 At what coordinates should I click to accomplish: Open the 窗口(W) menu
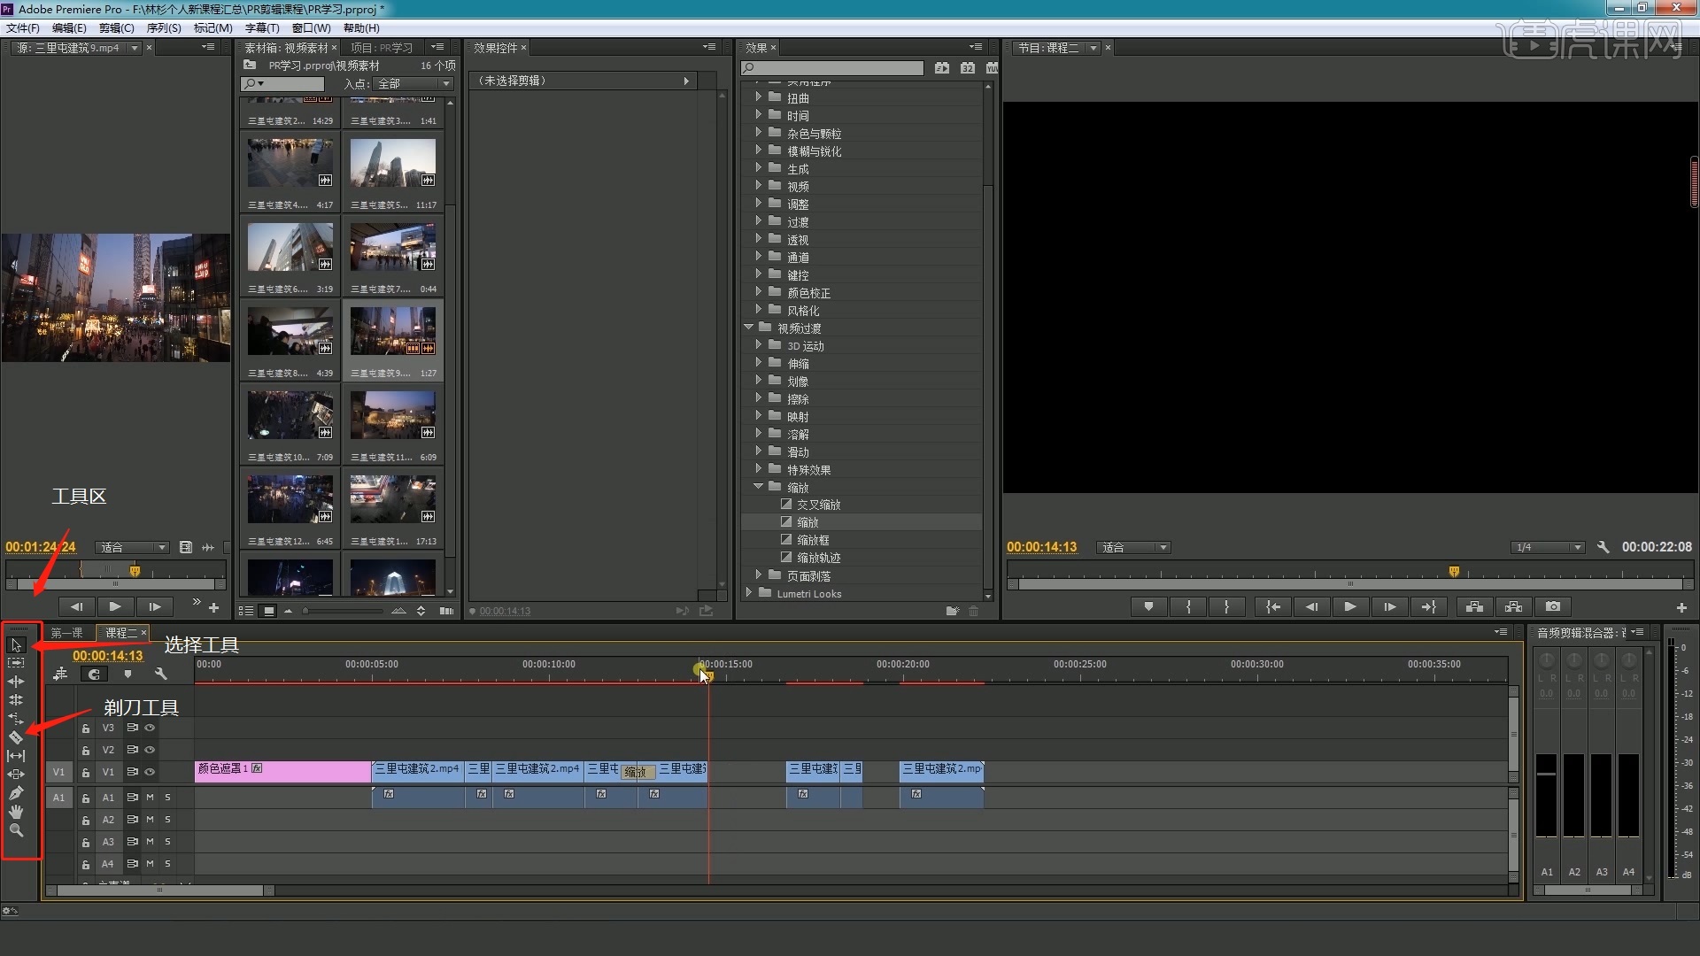pyautogui.click(x=312, y=28)
